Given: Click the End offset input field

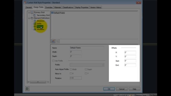Looking at the screenshot, I should pos(130,65).
